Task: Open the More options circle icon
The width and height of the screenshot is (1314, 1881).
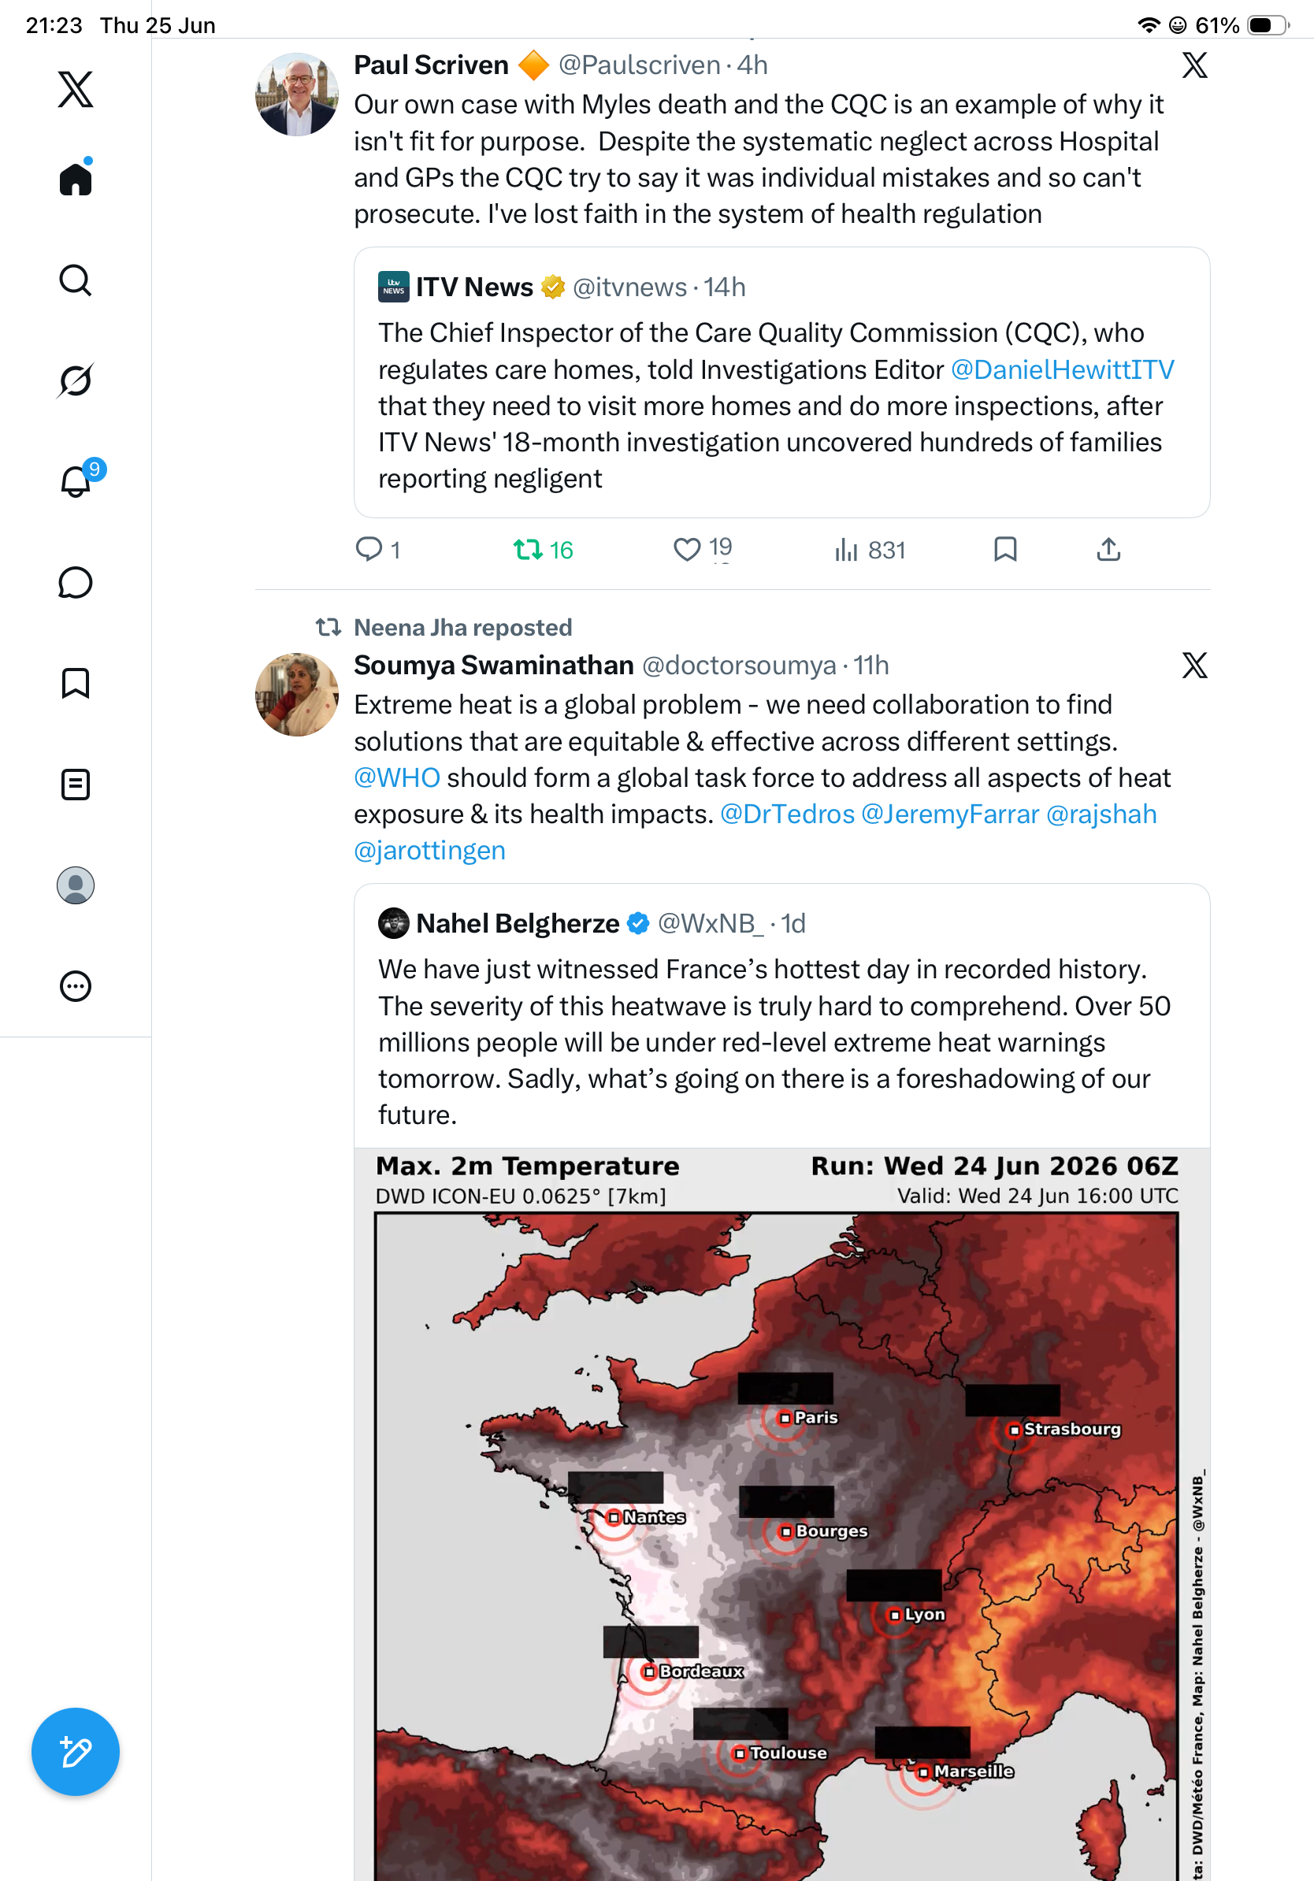Action: point(76,986)
